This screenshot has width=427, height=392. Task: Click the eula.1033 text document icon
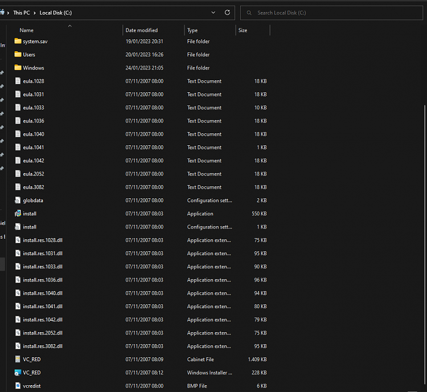tap(18, 108)
